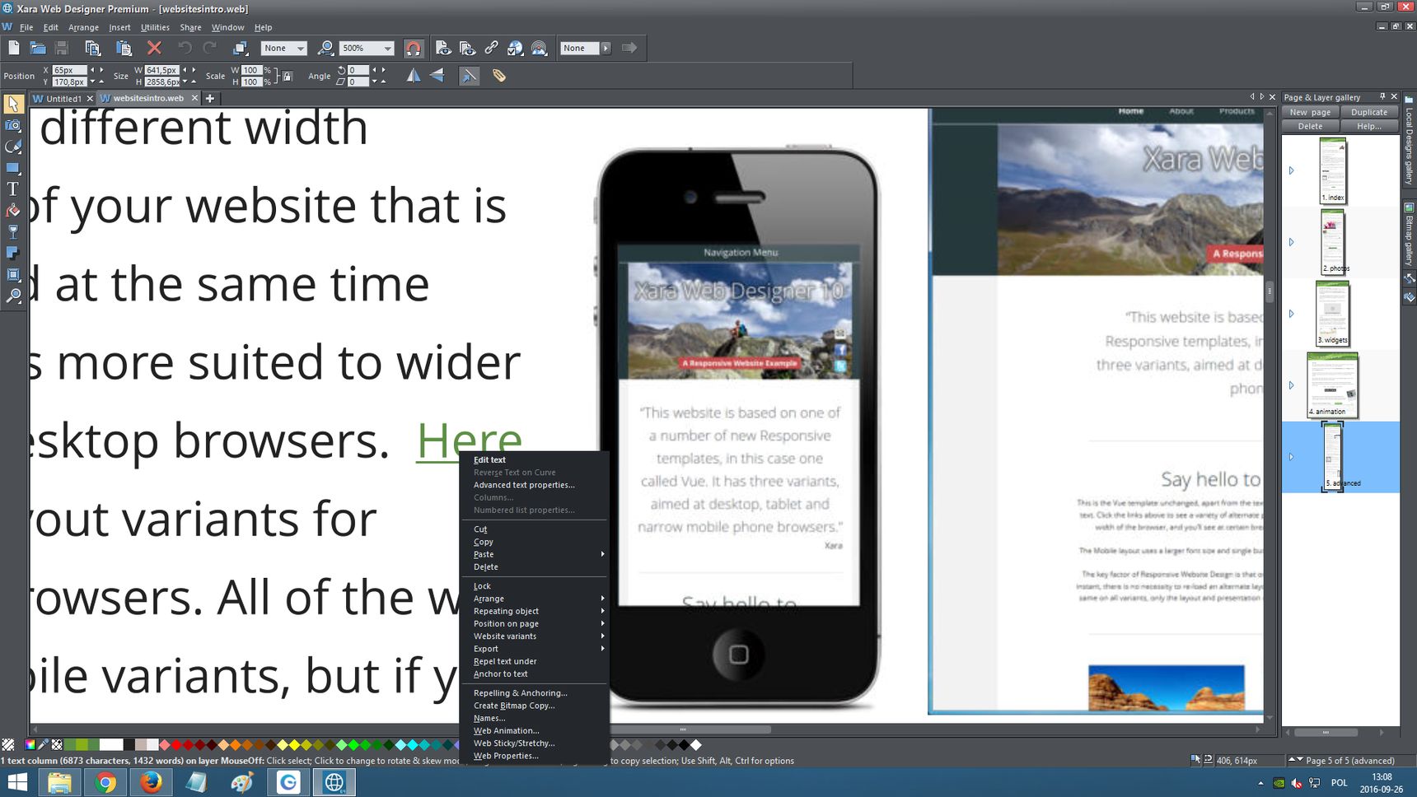Open Firefox from the taskbar

point(151,782)
